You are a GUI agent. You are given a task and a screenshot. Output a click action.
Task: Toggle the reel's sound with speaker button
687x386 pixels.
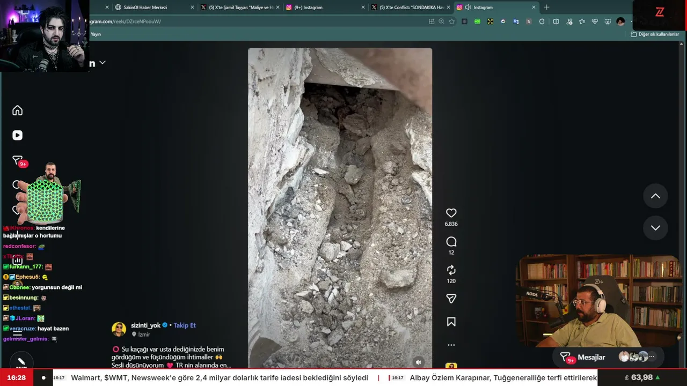pos(419,362)
